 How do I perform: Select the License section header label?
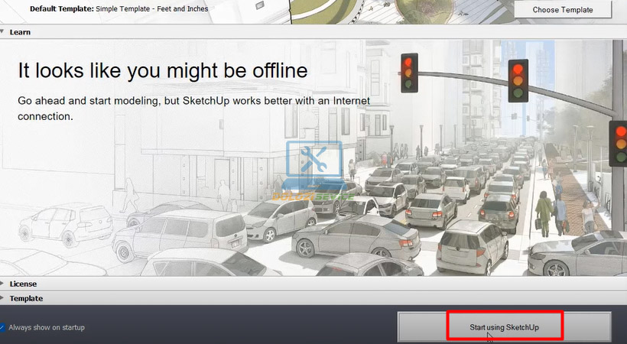24,284
